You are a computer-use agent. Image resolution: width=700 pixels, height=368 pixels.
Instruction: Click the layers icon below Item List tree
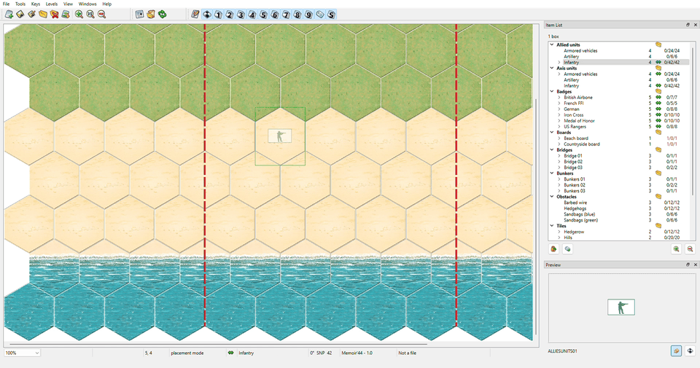tap(567, 249)
